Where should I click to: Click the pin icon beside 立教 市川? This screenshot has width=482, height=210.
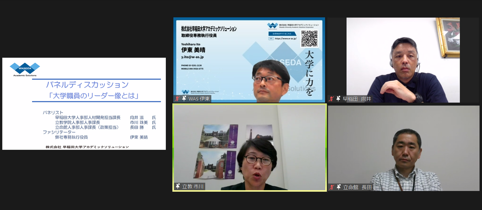(178, 186)
